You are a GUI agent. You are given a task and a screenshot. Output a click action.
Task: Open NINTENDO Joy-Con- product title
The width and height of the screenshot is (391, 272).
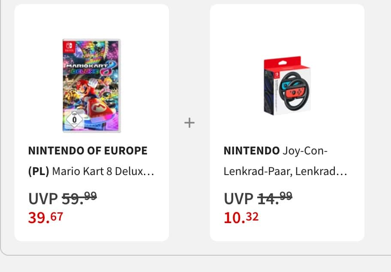(x=276, y=151)
